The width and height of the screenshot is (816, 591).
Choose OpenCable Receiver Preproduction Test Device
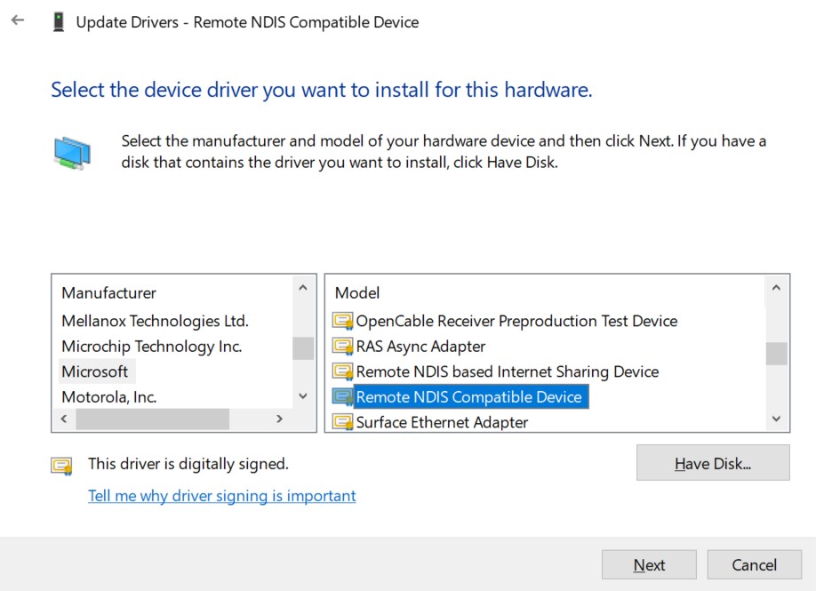[x=516, y=321]
